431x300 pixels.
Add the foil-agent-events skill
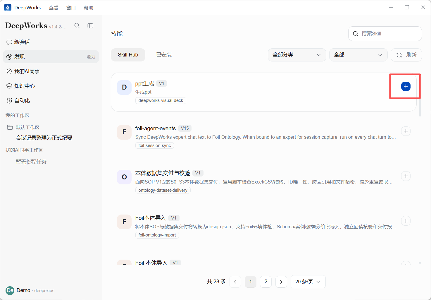406,131
